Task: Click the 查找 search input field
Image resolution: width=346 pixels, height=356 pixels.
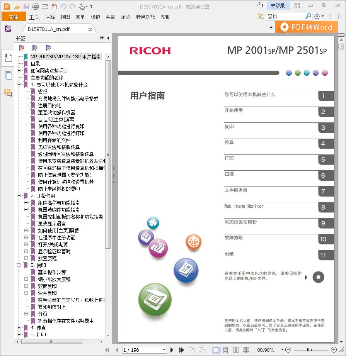Action: pyautogui.click(x=285, y=16)
